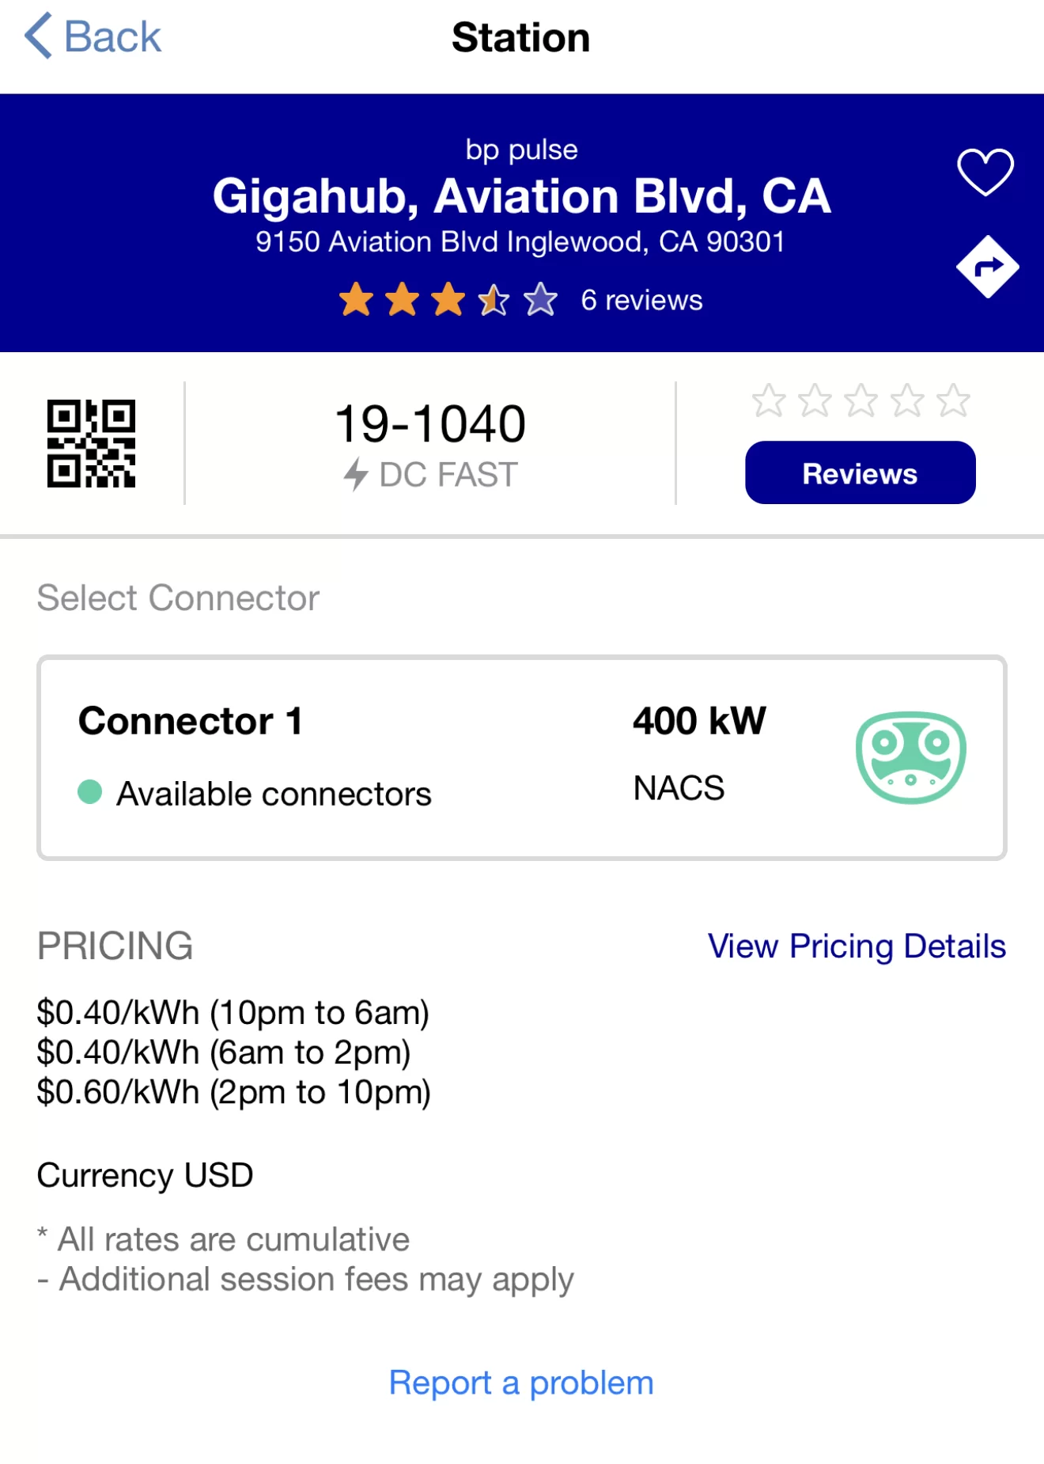Rate station with the first empty star
Screen dimensions: 1044x1464
point(769,400)
